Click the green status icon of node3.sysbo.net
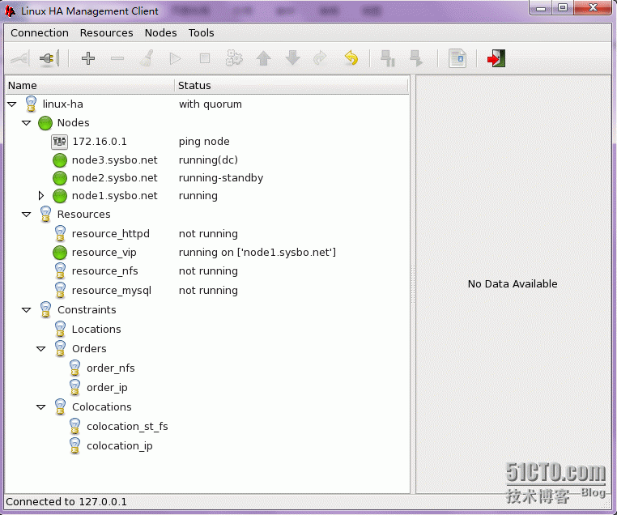Screen dimensions: 617x515 tap(60, 160)
